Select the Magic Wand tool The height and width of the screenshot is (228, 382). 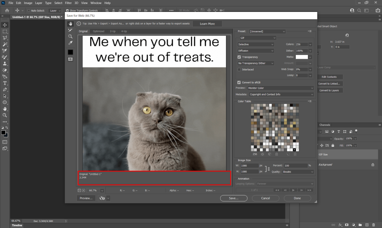pyautogui.click(x=4, y=44)
